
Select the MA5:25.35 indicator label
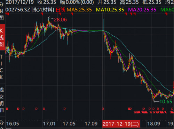(79, 10)
